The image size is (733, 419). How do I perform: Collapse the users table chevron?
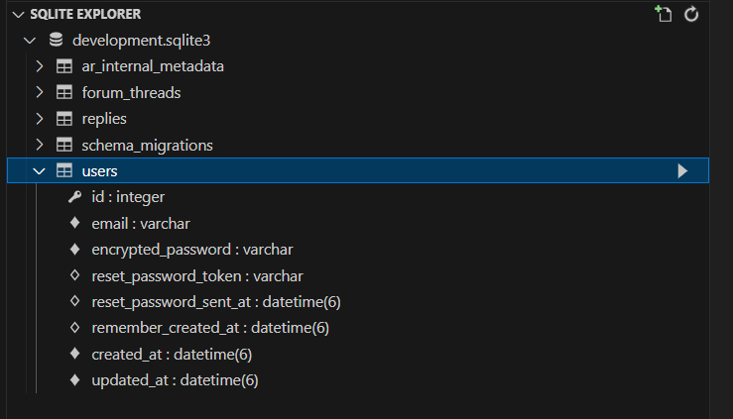pos(40,171)
